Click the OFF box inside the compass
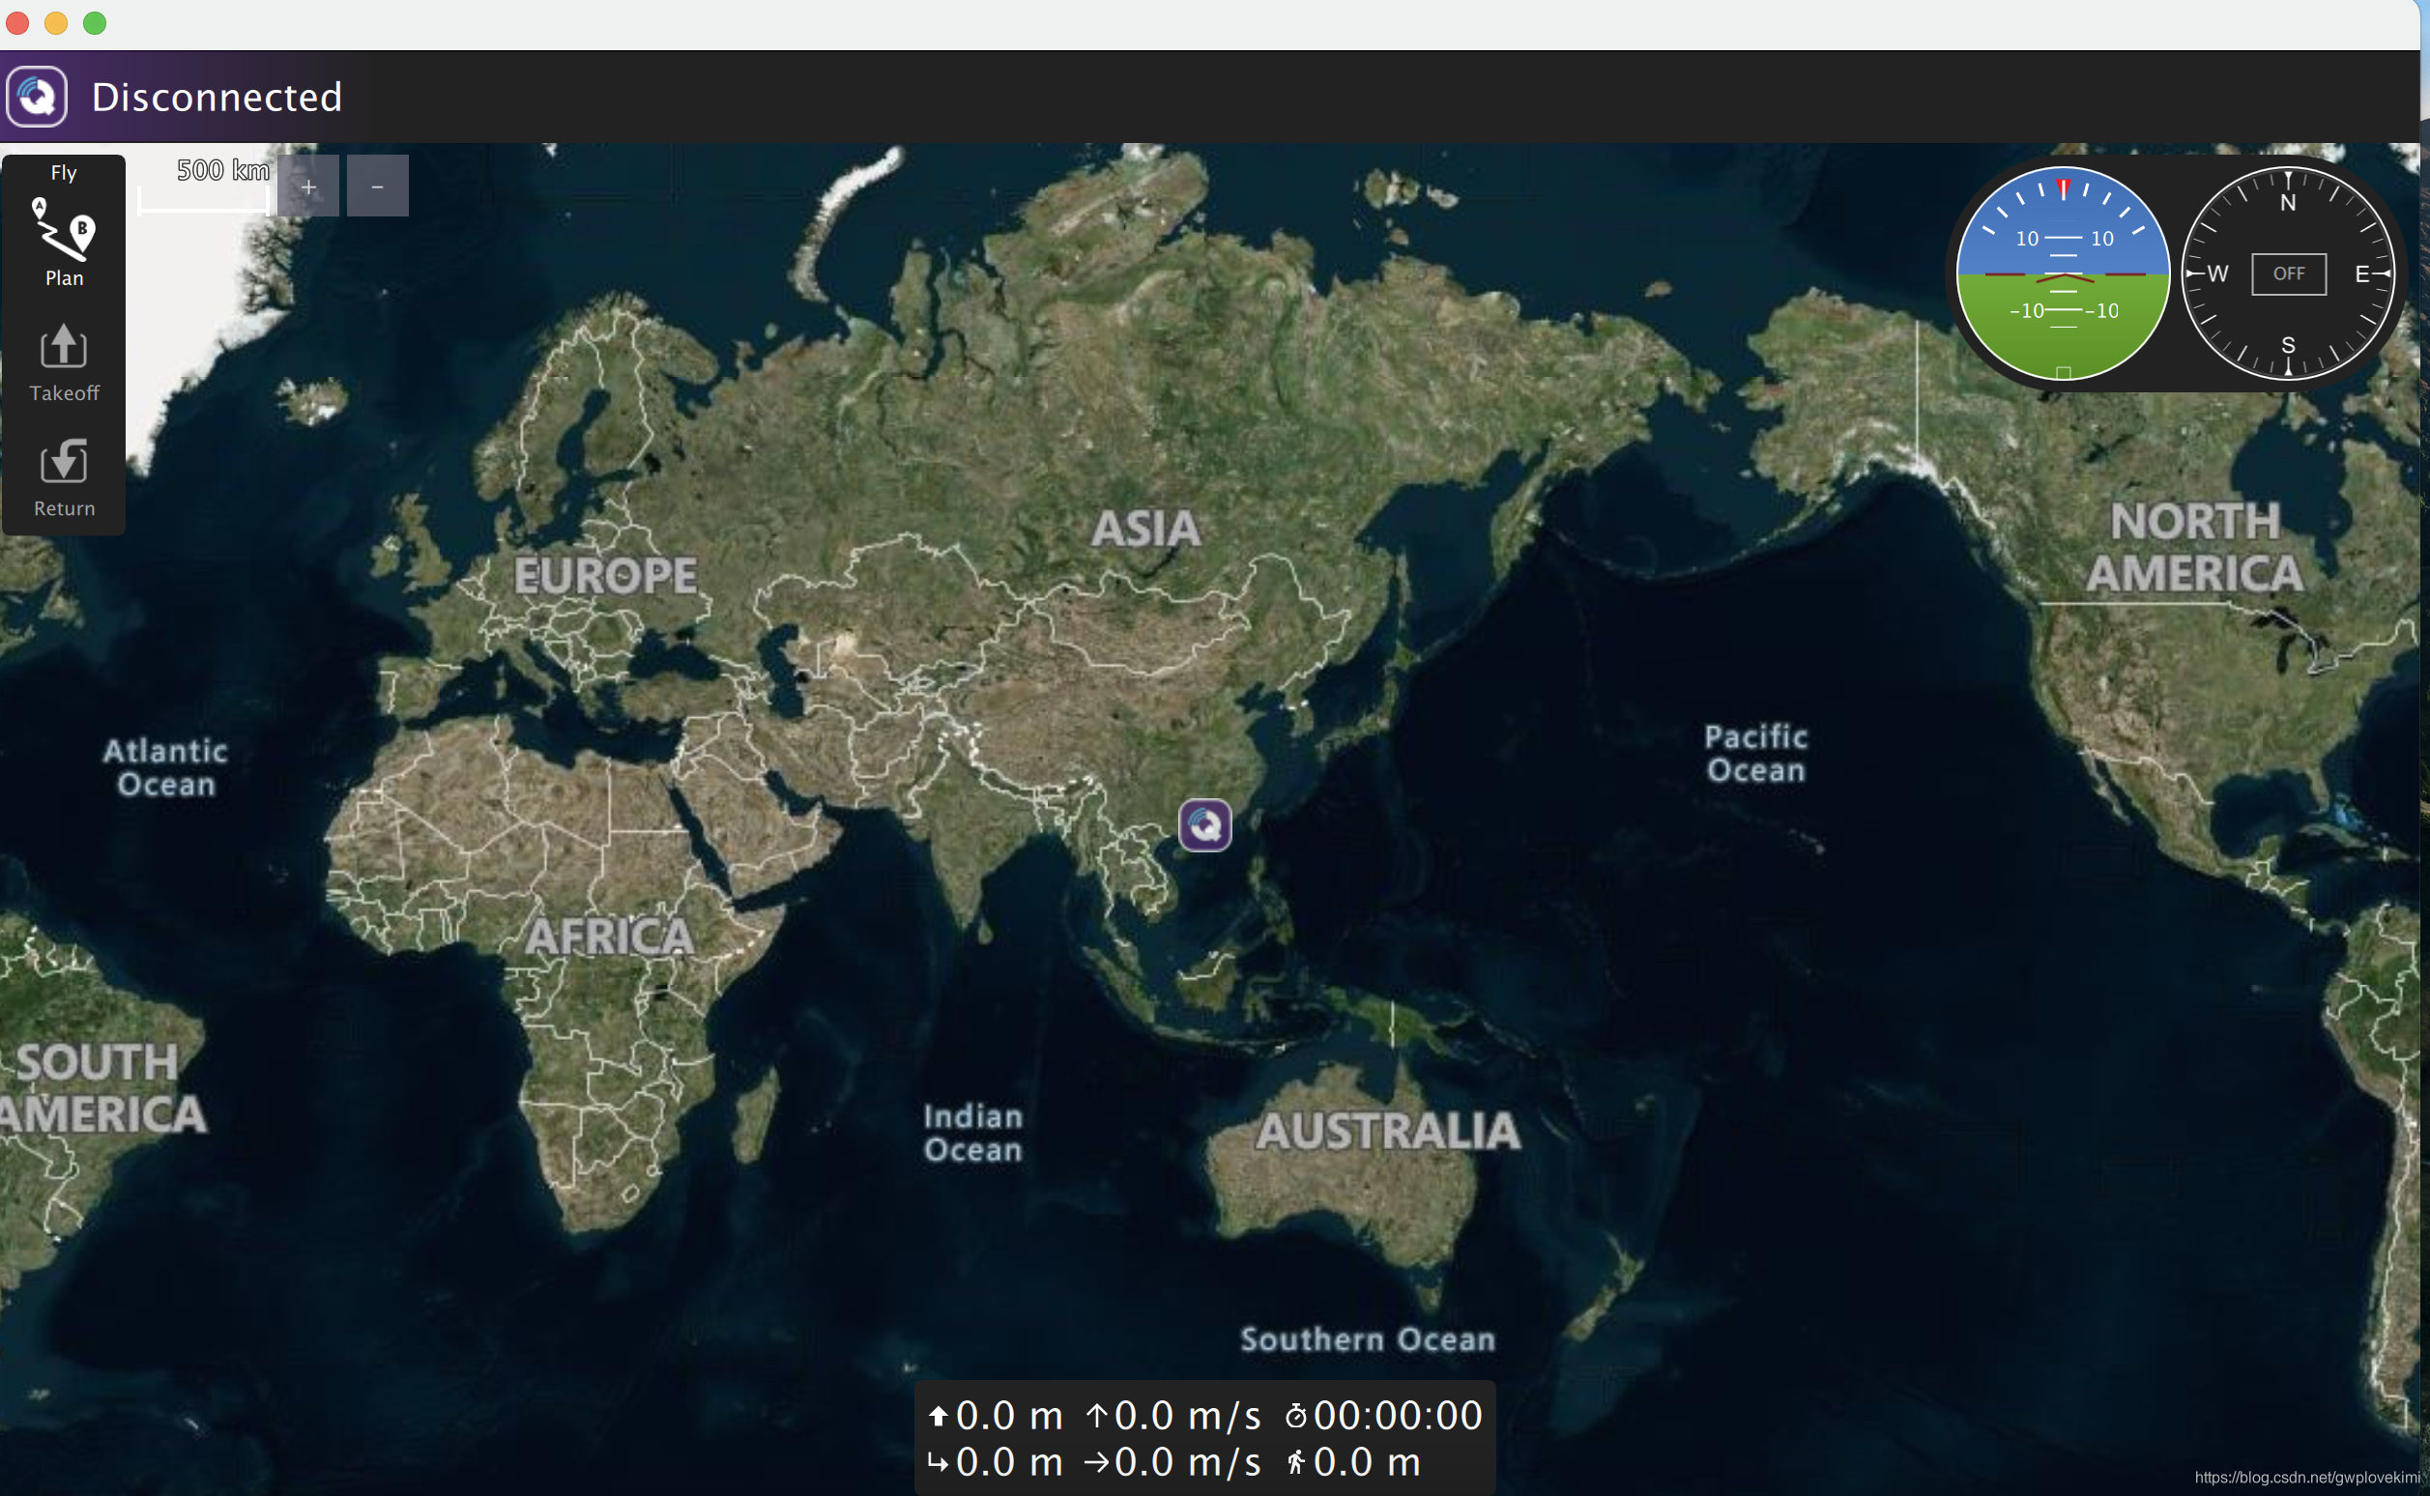The height and width of the screenshot is (1496, 2430). coord(2288,273)
